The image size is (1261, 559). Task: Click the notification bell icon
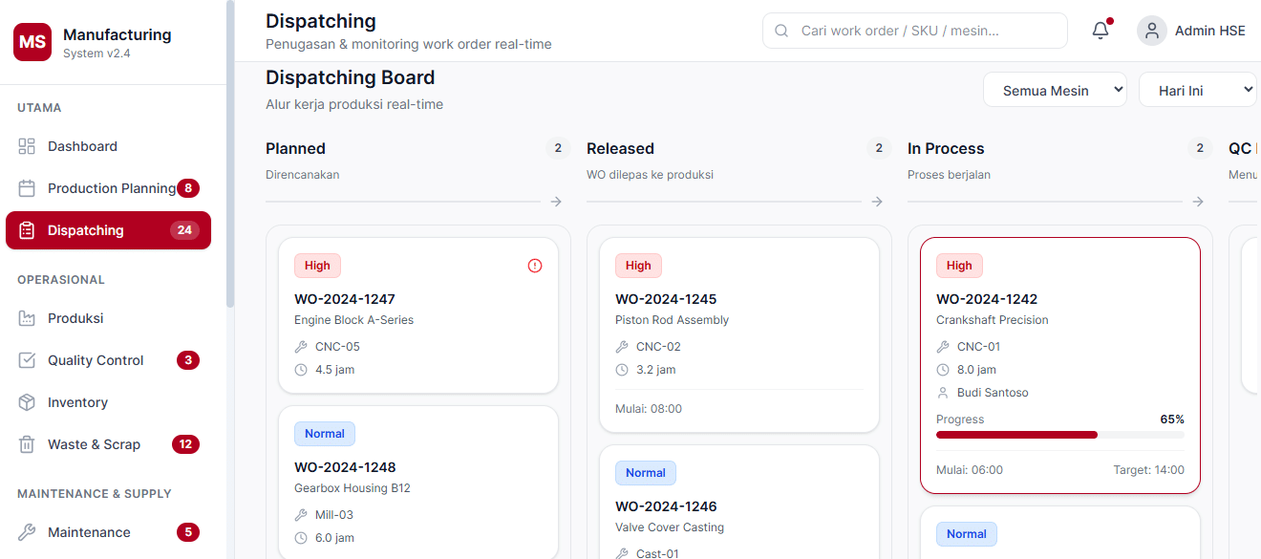click(x=1101, y=31)
